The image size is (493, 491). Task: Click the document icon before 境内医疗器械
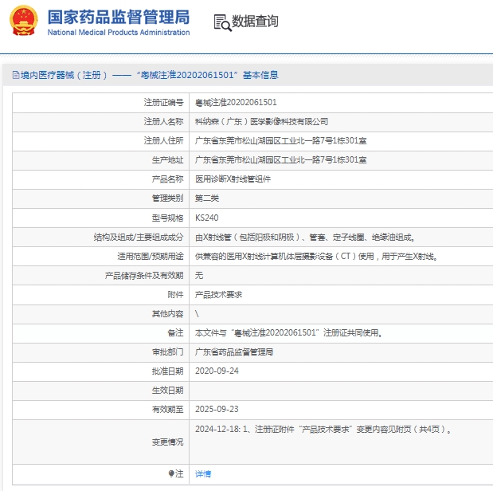pos(15,75)
